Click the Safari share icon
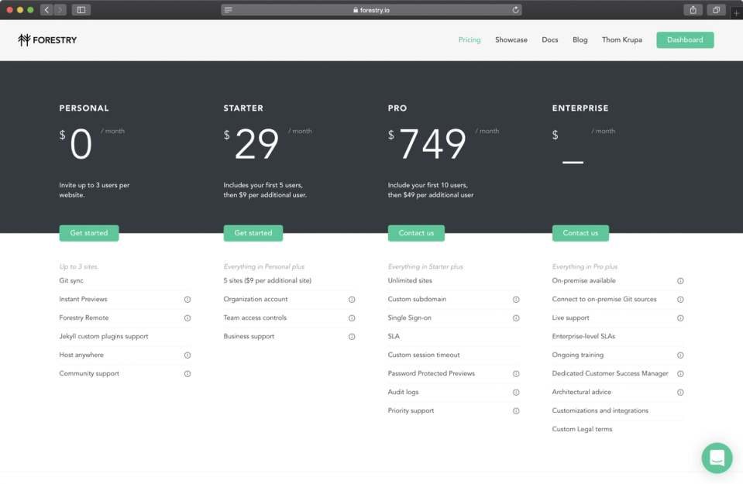The width and height of the screenshot is (743, 484). (693, 10)
